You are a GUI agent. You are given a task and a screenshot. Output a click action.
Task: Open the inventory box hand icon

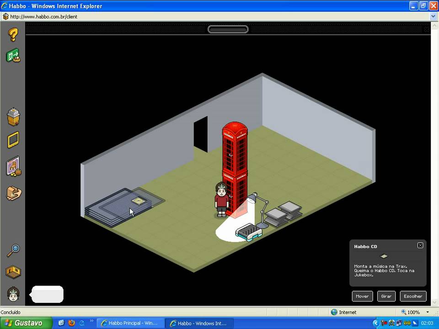click(14, 193)
